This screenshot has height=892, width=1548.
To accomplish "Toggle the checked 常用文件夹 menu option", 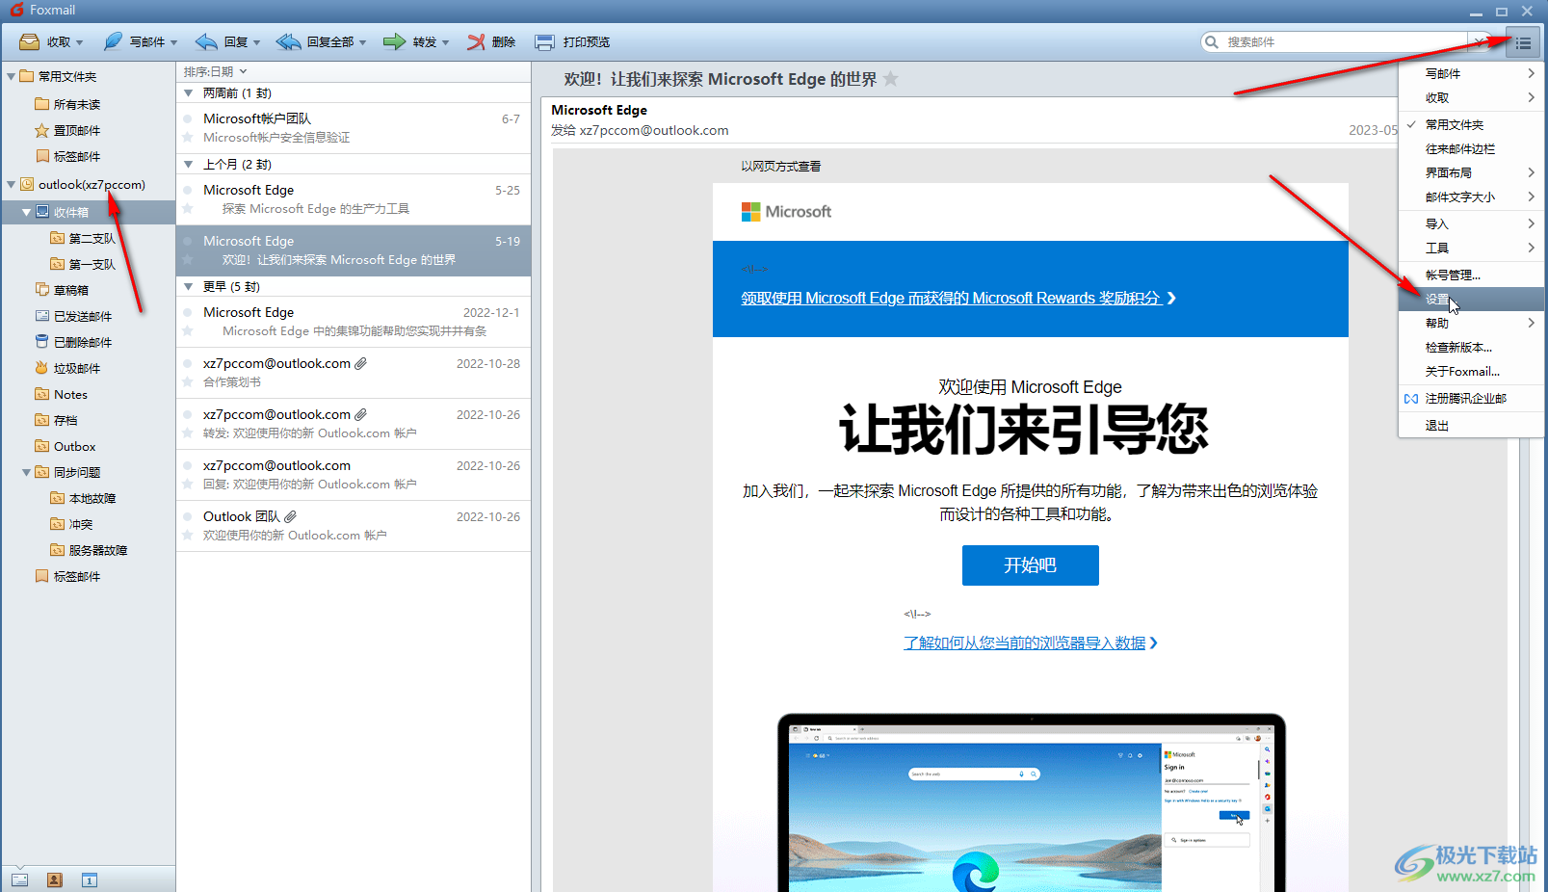I will 1454,124.
